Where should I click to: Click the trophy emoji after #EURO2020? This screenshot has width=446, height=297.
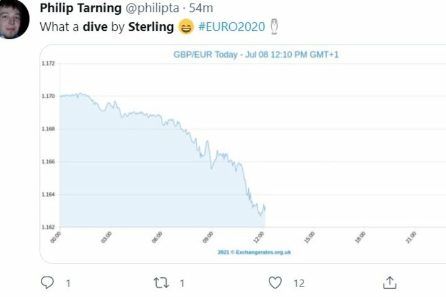coord(275,27)
